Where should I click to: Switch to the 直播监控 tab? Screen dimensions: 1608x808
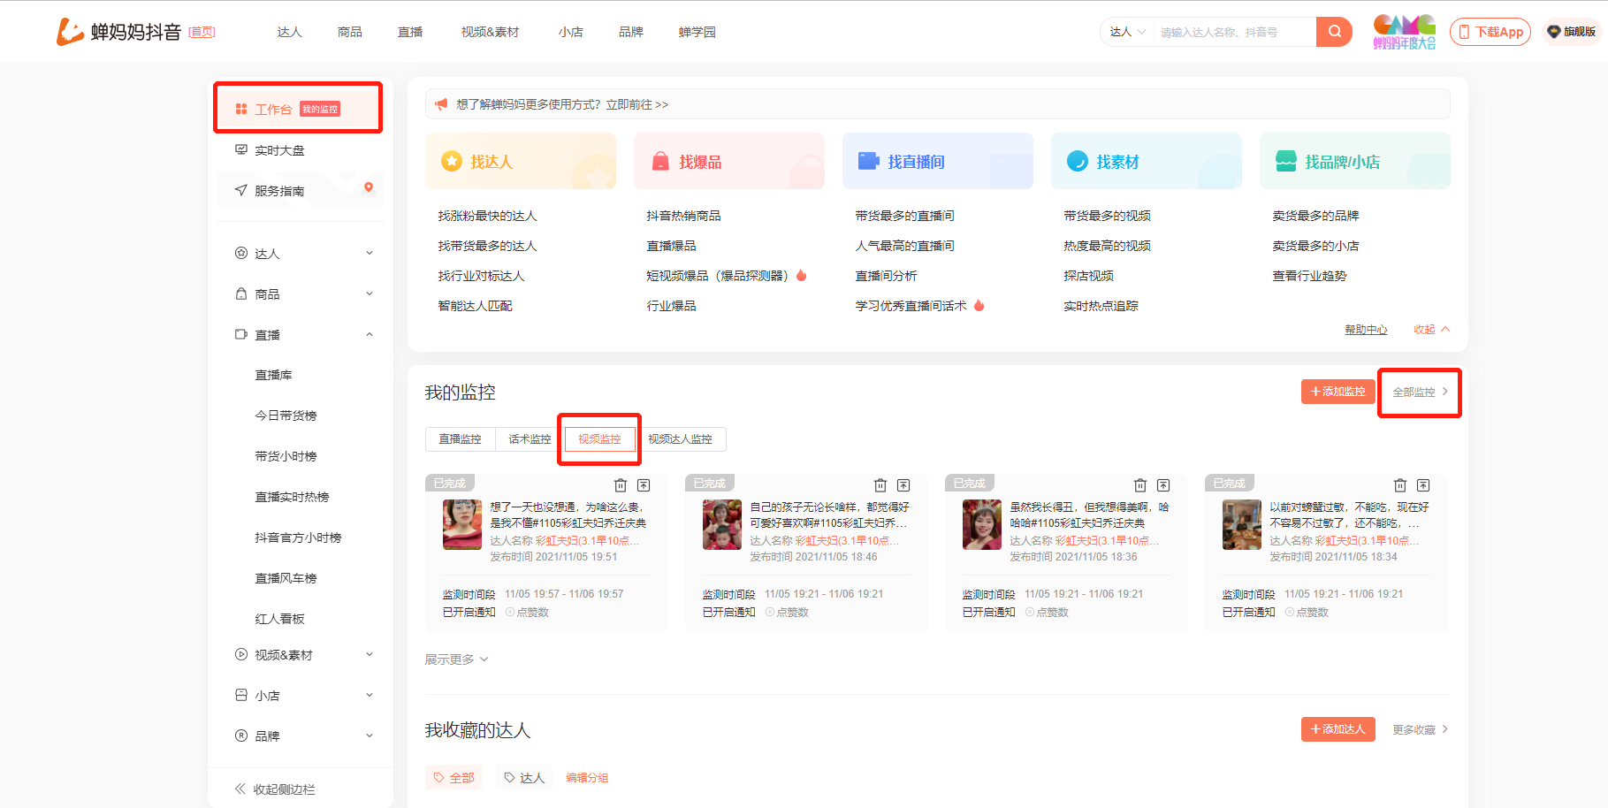coord(461,439)
